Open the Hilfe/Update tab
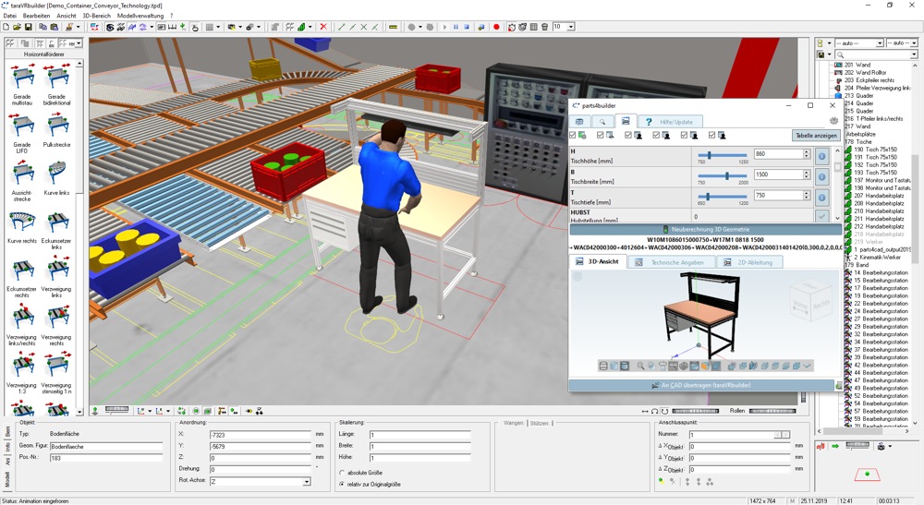 pos(671,122)
